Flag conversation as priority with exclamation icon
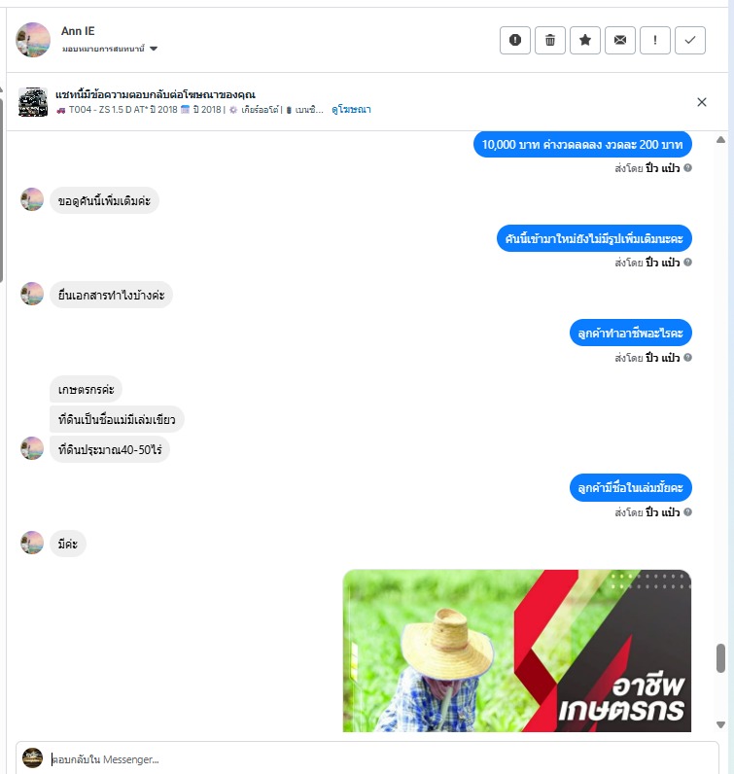This screenshot has height=774, width=734. pyautogui.click(x=655, y=40)
